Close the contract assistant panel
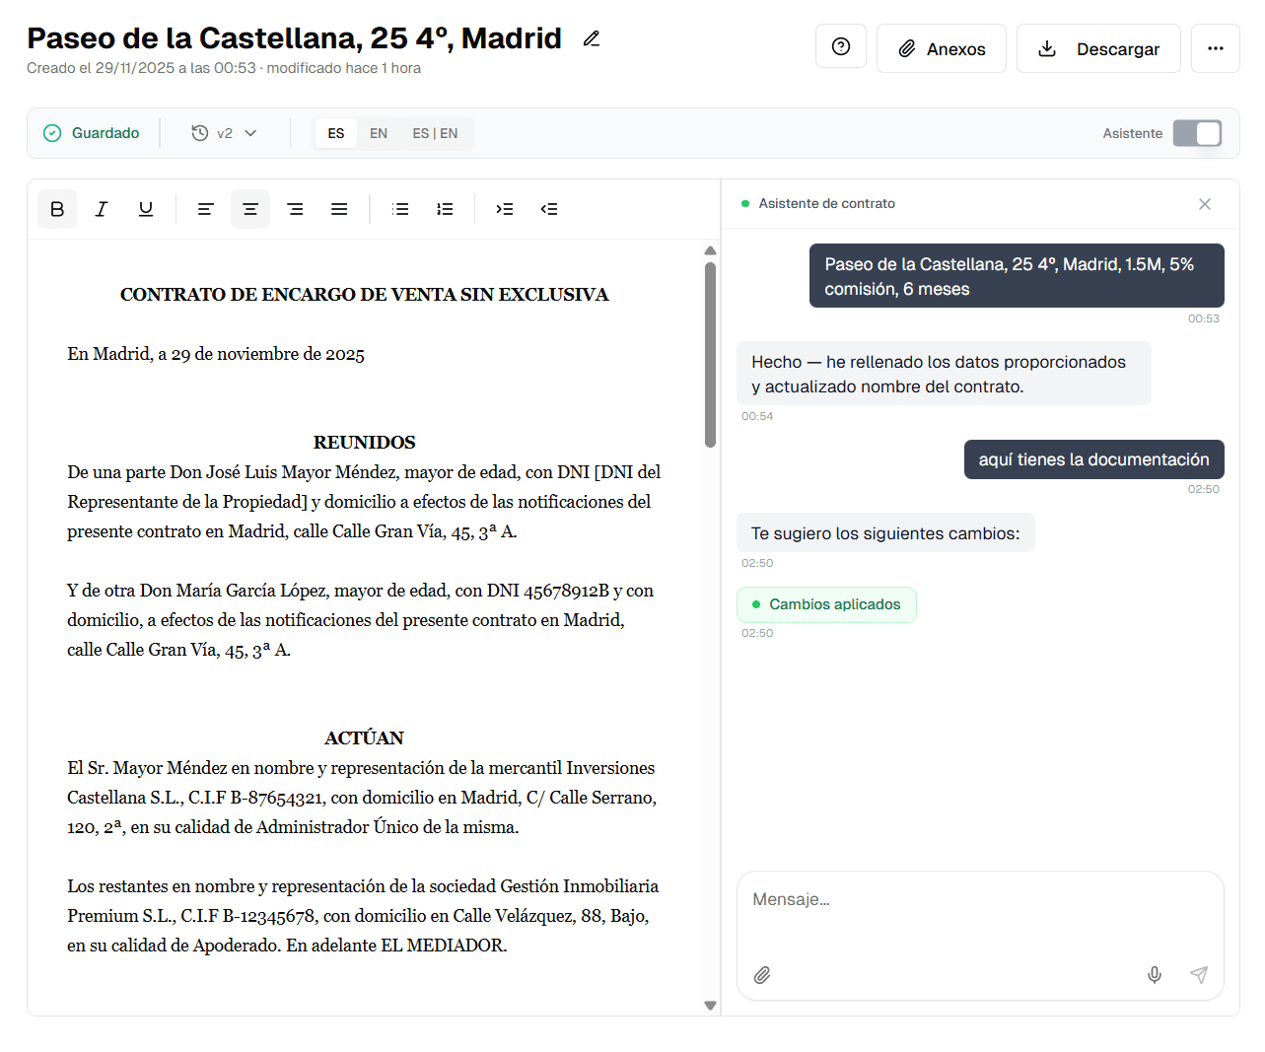The width and height of the screenshot is (1265, 1052). click(x=1205, y=203)
